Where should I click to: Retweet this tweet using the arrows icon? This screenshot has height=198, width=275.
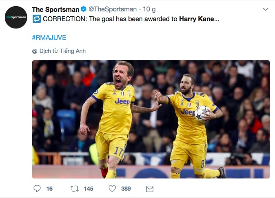point(75,189)
